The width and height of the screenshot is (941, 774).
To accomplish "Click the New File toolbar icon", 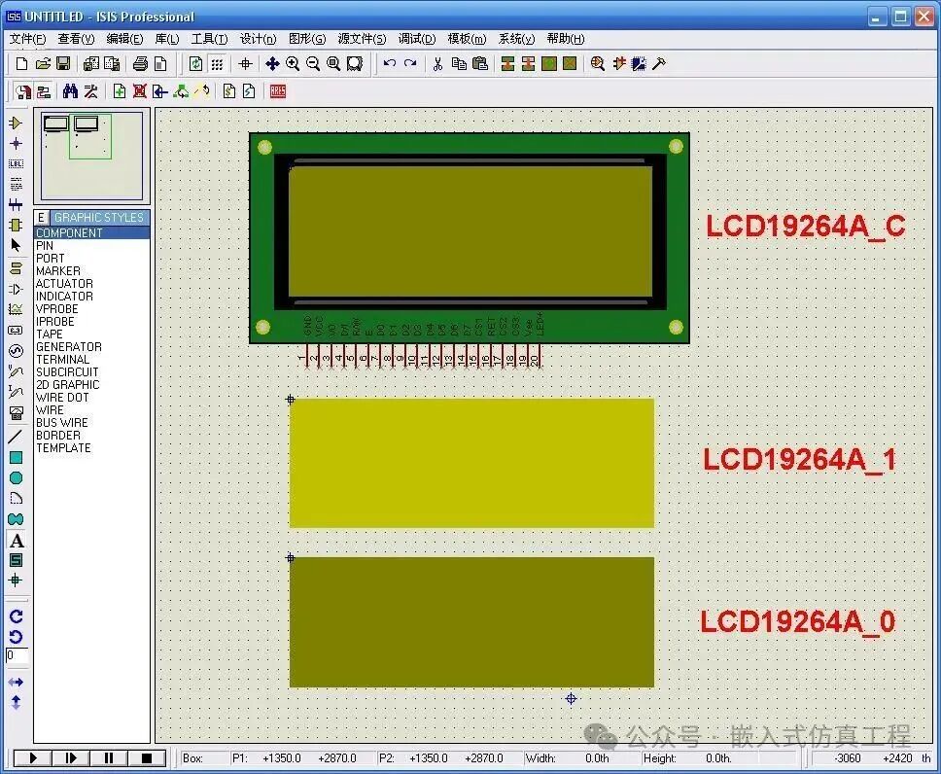I will [x=21, y=63].
